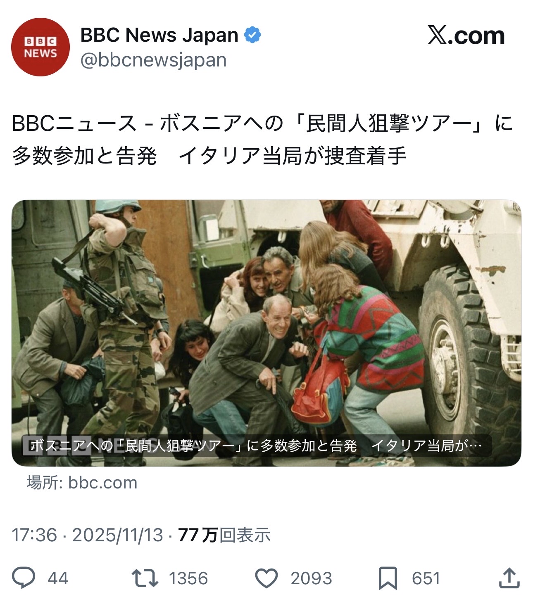Visit the @bbcnewsjapan handle link
This screenshot has height=602, width=533.
[153, 60]
